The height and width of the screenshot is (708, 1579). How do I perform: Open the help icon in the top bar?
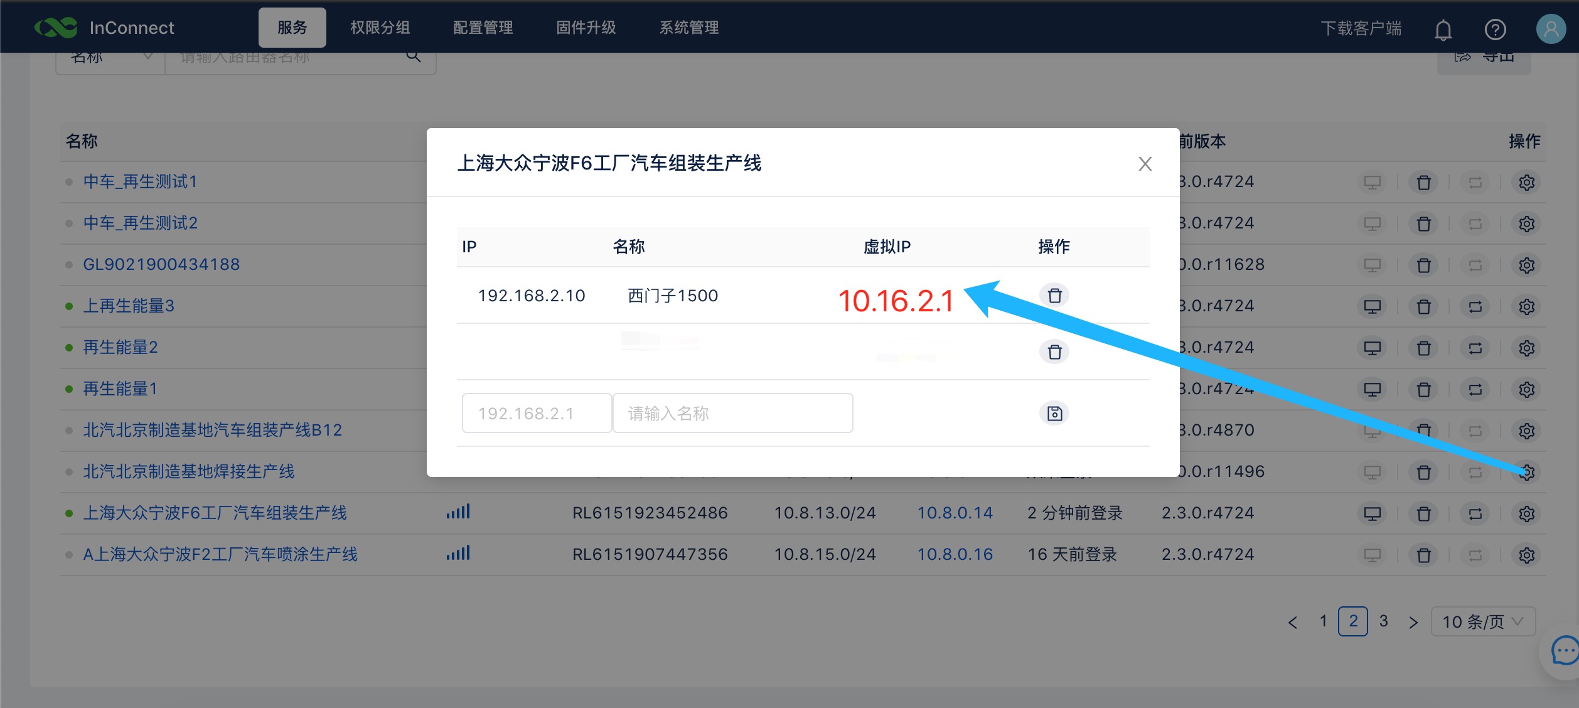pos(1496,28)
